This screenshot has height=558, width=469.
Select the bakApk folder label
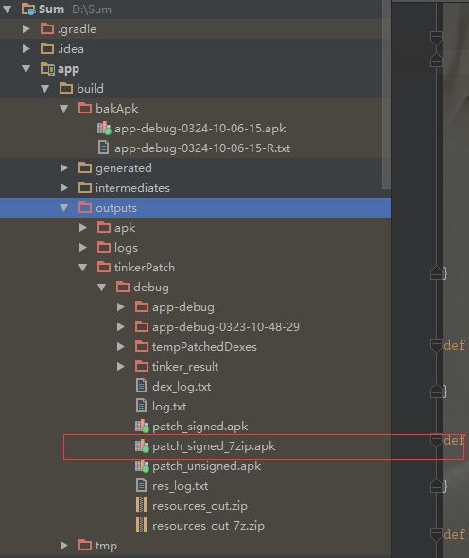116,109
